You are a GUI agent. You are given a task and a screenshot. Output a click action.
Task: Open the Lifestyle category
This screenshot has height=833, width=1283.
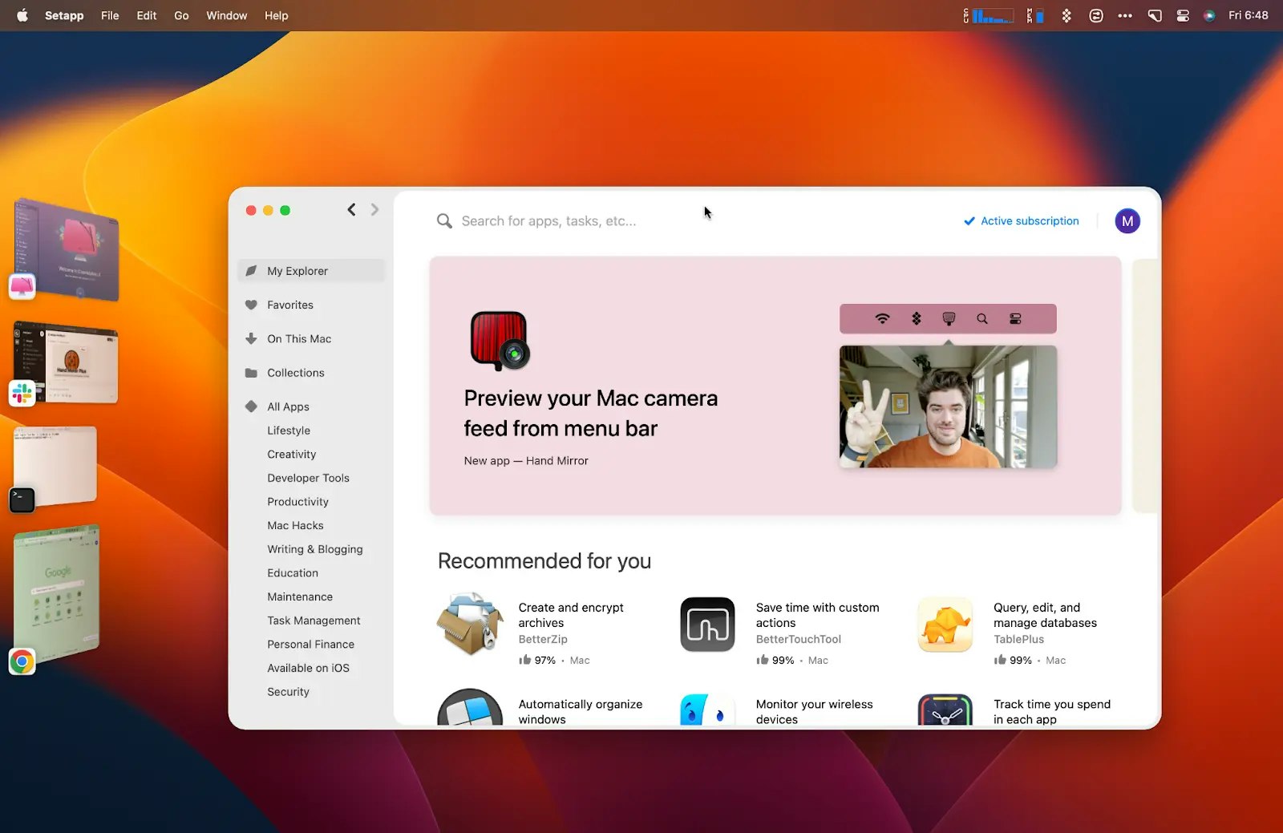point(289,431)
